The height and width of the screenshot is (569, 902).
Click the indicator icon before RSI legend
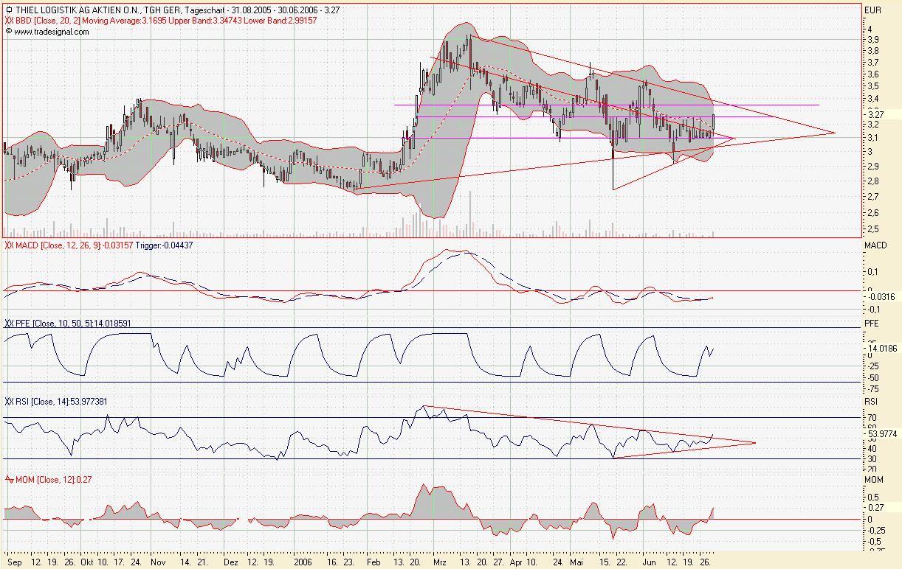9,401
